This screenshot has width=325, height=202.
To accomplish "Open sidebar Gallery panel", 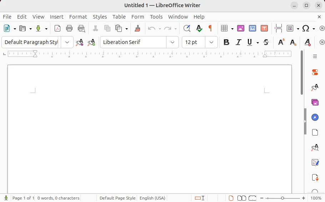I will click(x=315, y=102).
